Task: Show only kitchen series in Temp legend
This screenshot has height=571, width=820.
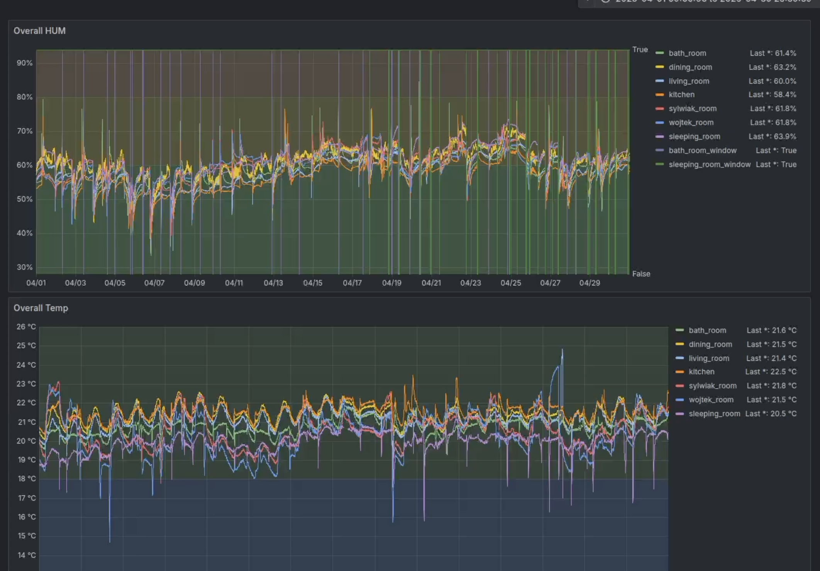Action: (x=701, y=372)
